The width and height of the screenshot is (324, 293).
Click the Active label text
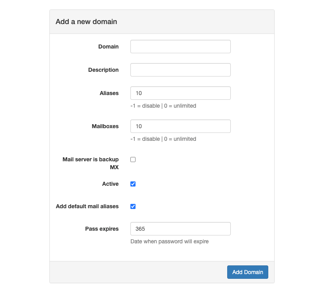111,184
